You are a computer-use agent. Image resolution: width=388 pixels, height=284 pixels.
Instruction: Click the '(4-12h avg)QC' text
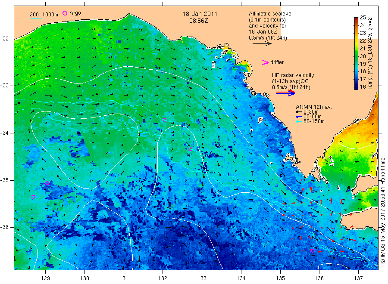[x=290, y=81]
